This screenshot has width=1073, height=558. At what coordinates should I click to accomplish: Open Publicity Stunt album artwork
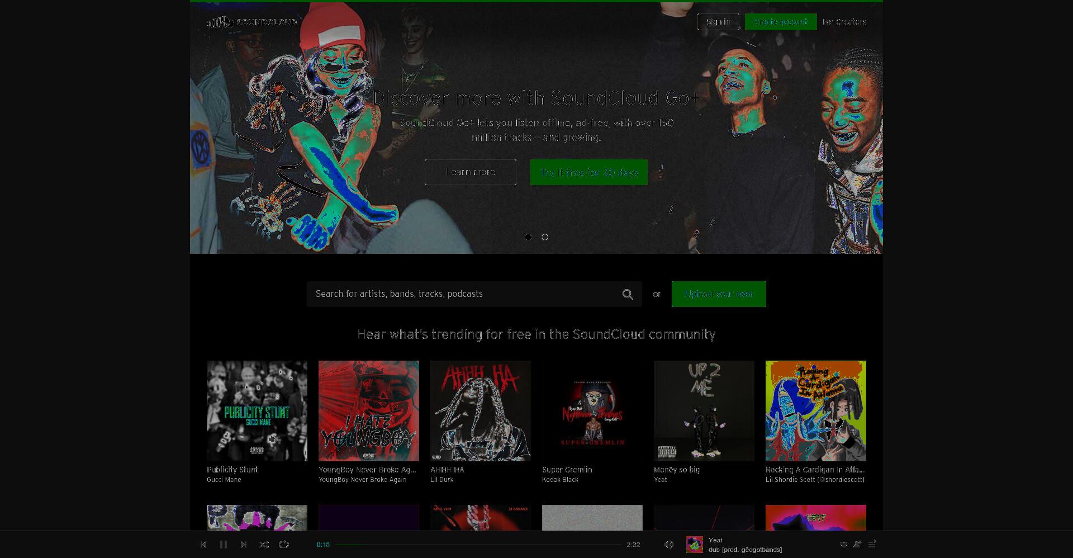point(257,411)
